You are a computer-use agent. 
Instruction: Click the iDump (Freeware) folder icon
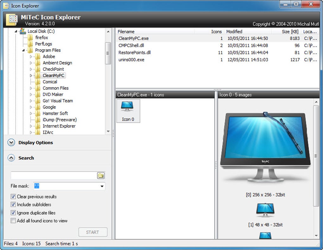(38, 120)
